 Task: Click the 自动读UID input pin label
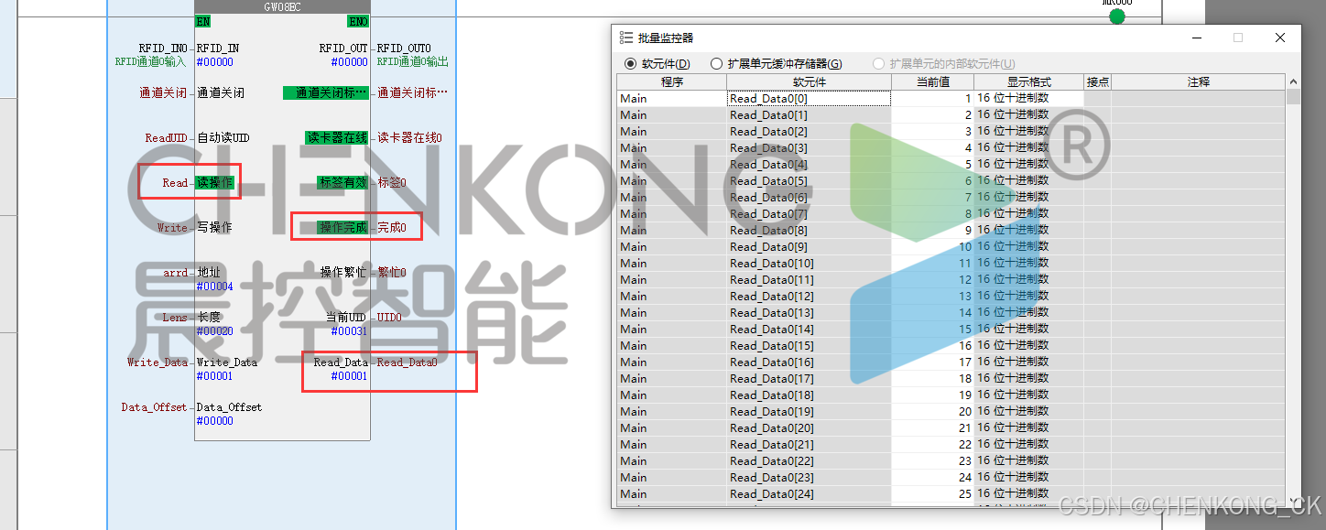click(223, 137)
